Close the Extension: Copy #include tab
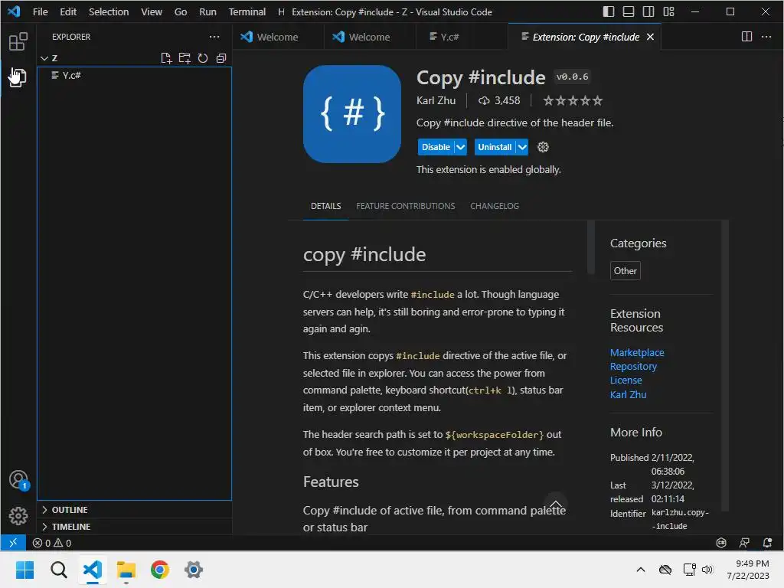The height and width of the screenshot is (588, 784). click(650, 37)
